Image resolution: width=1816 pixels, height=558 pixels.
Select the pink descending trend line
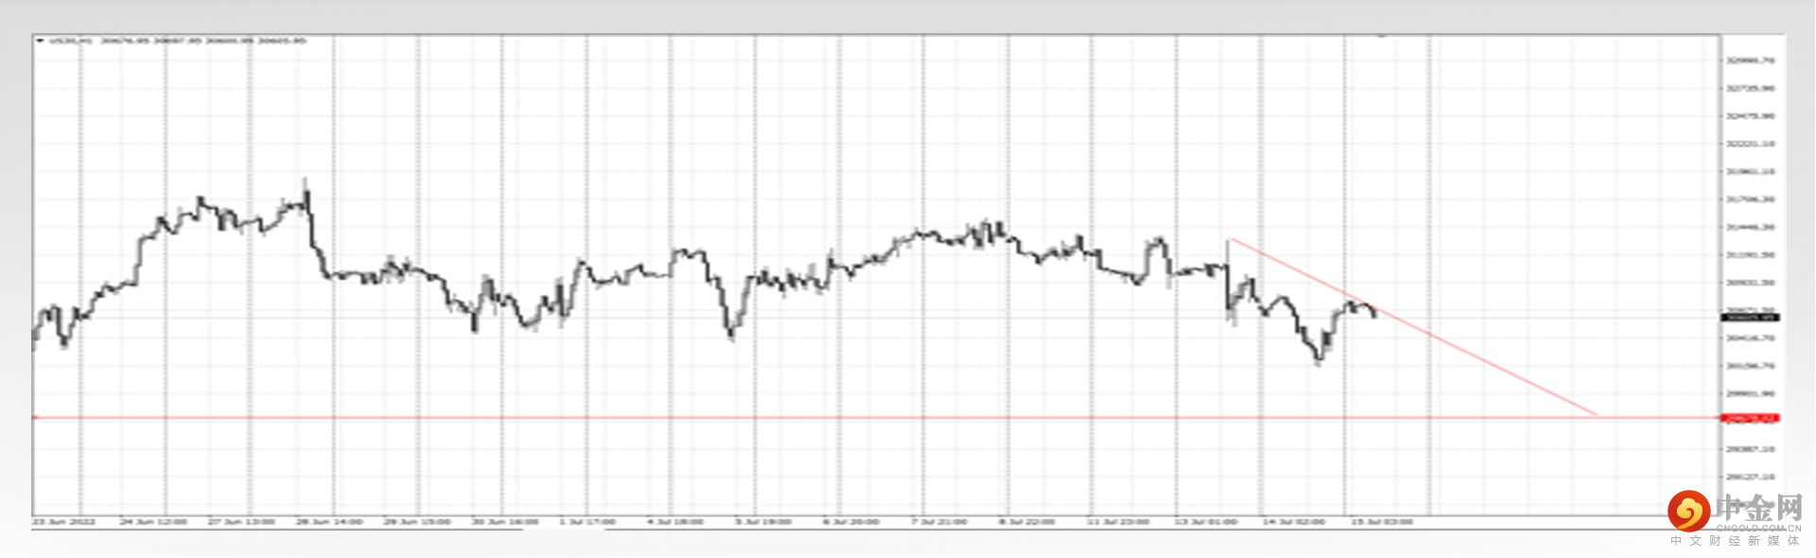(1413, 326)
